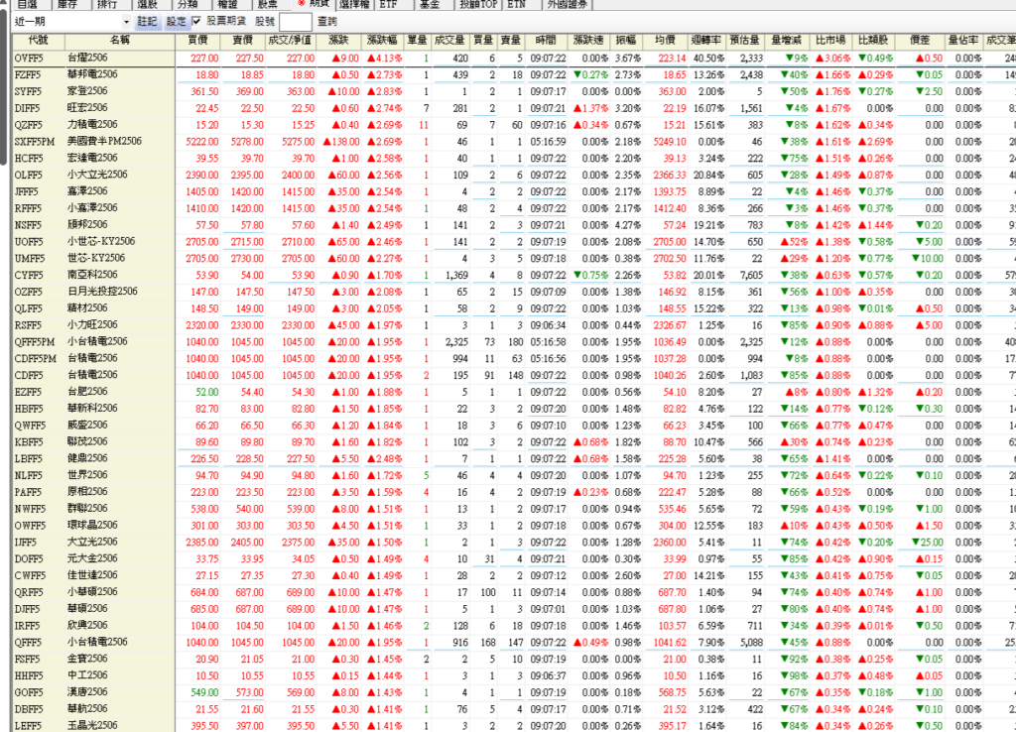Select the 日月光投控2506 row name
Image resolution: width=1016 pixels, height=732 pixels.
coord(102,292)
